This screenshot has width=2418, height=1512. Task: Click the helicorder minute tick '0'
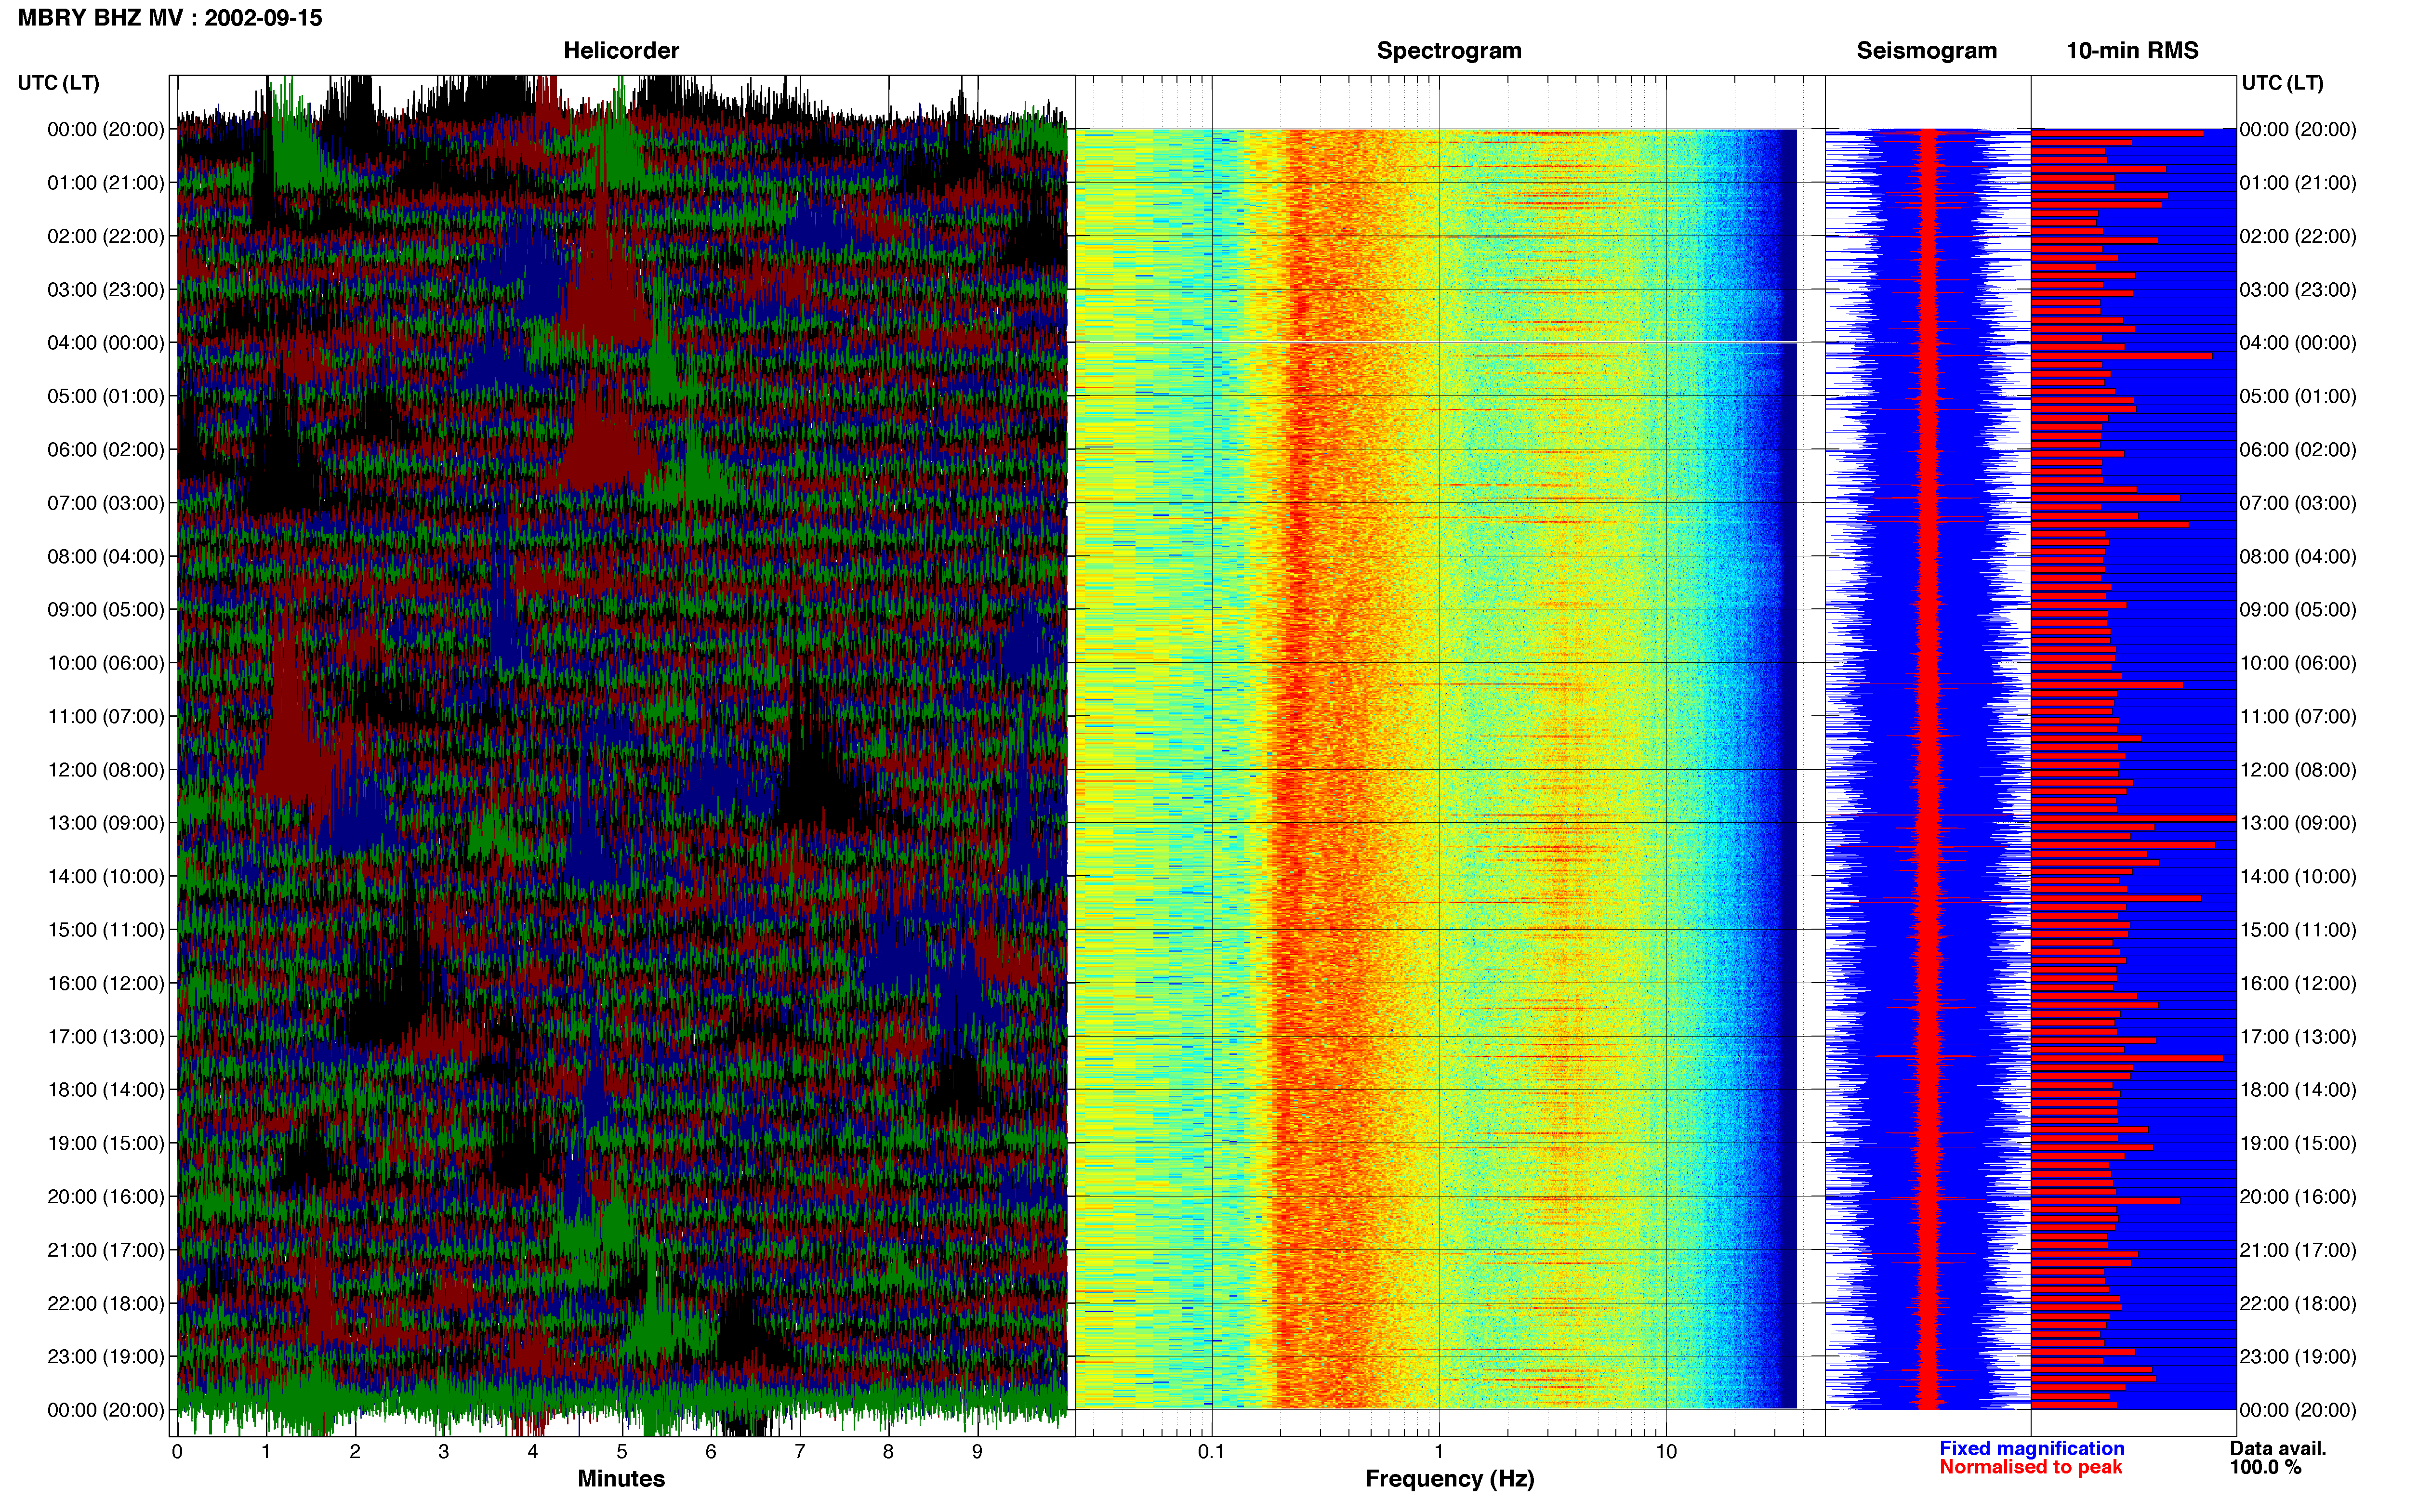point(177,1452)
